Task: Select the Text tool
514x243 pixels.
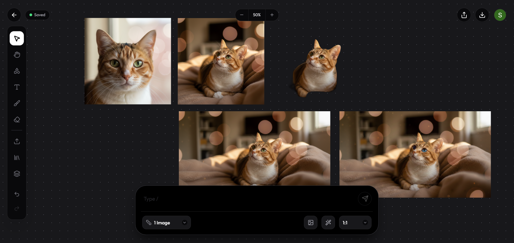Action: click(17, 87)
